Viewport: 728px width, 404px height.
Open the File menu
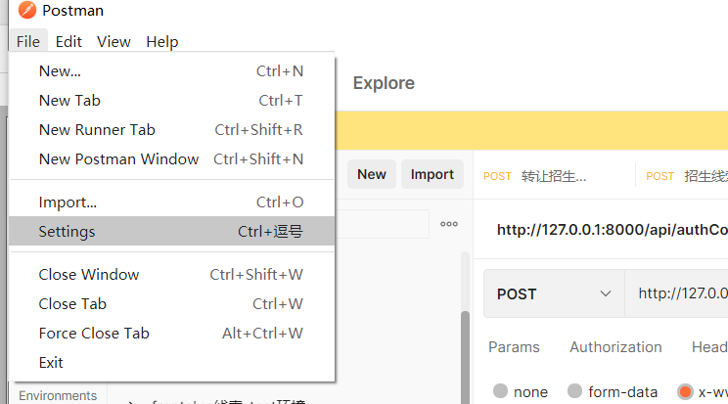click(x=27, y=41)
